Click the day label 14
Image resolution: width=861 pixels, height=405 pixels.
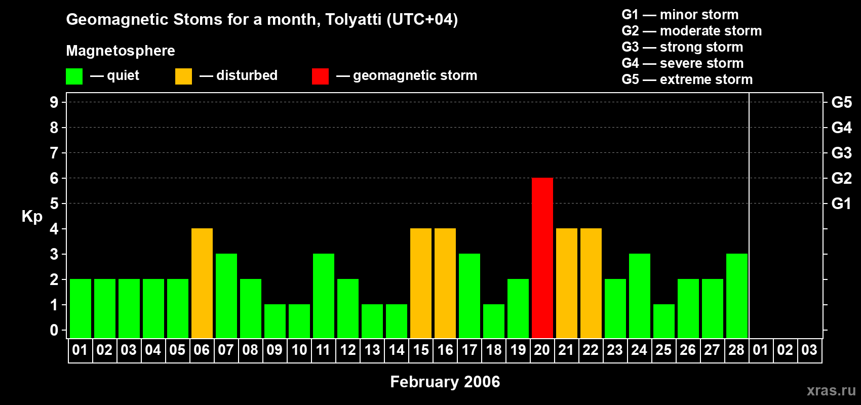coord(396,350)
